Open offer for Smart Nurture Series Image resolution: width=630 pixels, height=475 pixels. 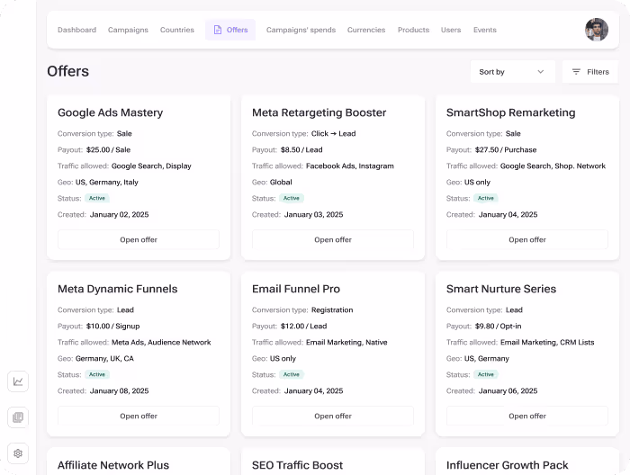tap(527, 416)
